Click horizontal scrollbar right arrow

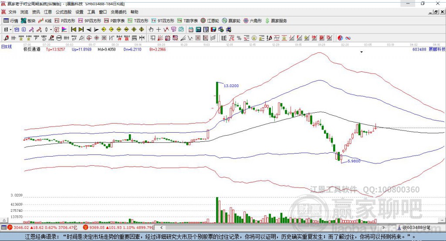pyautogui.click(x=383, y=228)
